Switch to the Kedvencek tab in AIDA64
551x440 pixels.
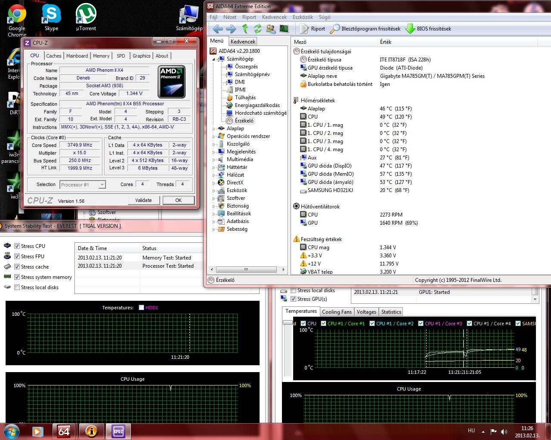click(243, 42)
